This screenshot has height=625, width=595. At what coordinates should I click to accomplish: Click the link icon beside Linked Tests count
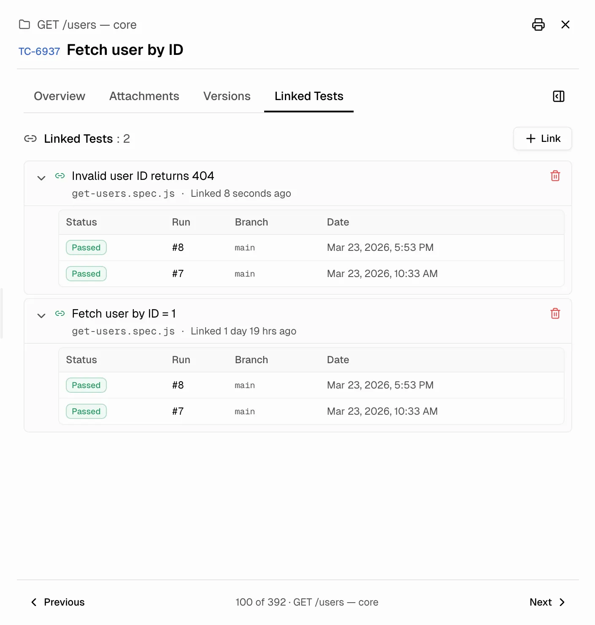pos(30,139)
